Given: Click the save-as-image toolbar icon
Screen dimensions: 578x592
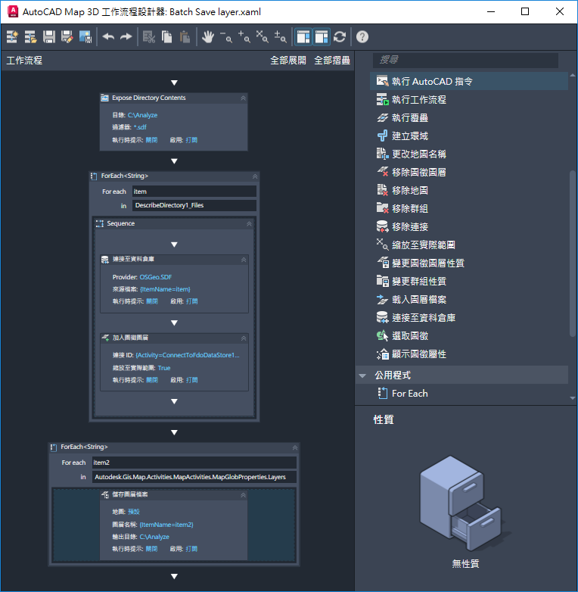Looking at the screenshot, I should tap(85, 36).
